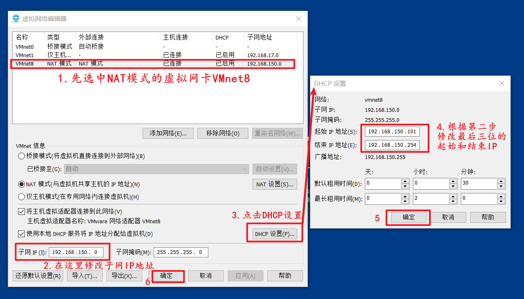The width and height of the screenshot is (524, 299).
Task: Decrease max lease hours spinner
Action: click(x=453, y=201)
